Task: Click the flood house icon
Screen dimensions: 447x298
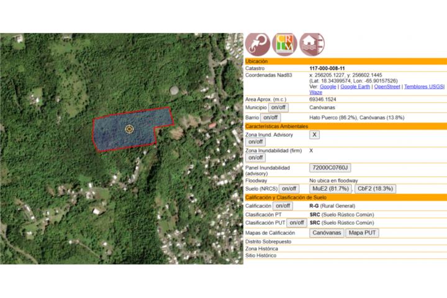Action: [x=311, y=44]
